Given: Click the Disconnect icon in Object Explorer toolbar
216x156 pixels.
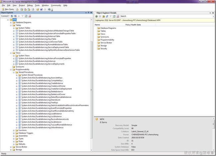Looking at the screenshot, I should [15, 16].
